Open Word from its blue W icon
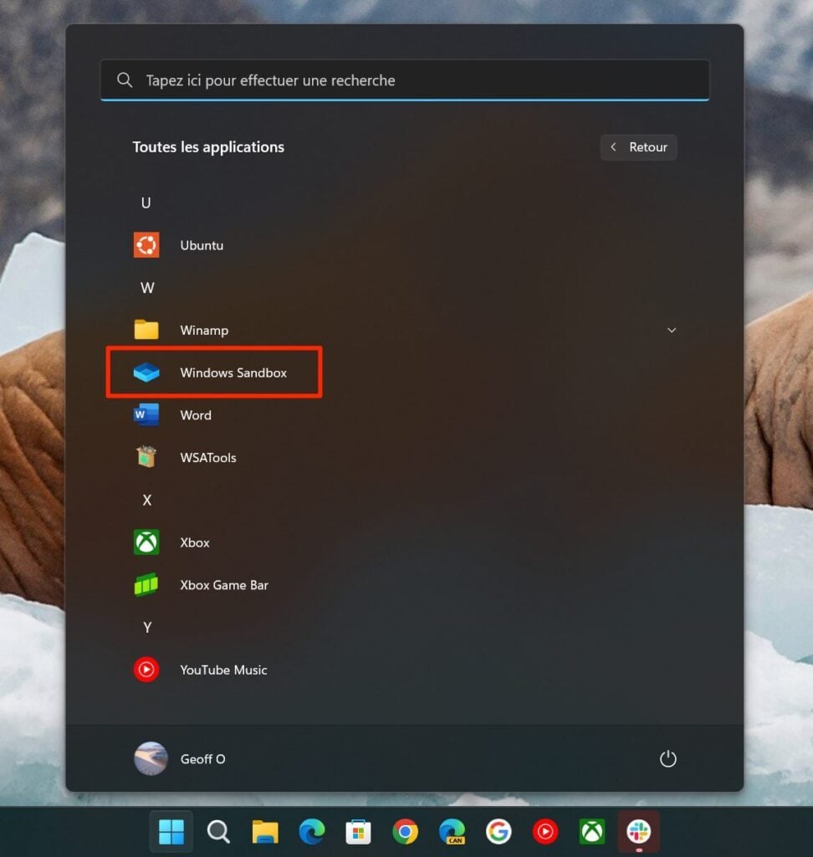The width and height of the screenshot is (813, 857). tap(146, 415)
